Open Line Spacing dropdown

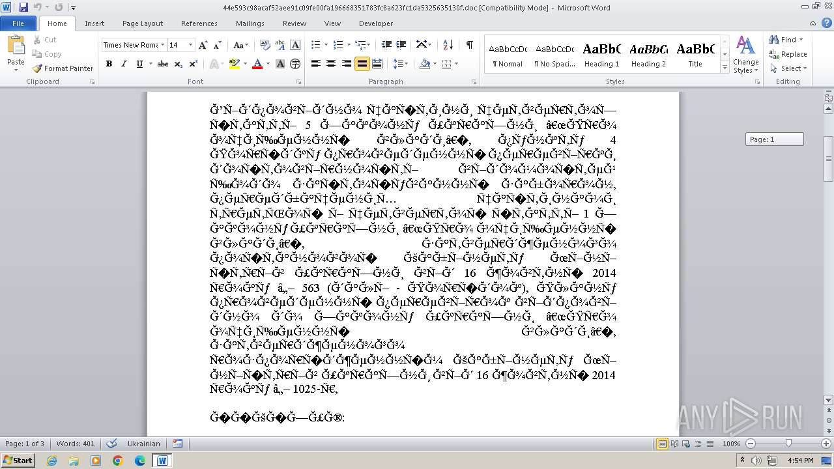click(x=401, y=64)
